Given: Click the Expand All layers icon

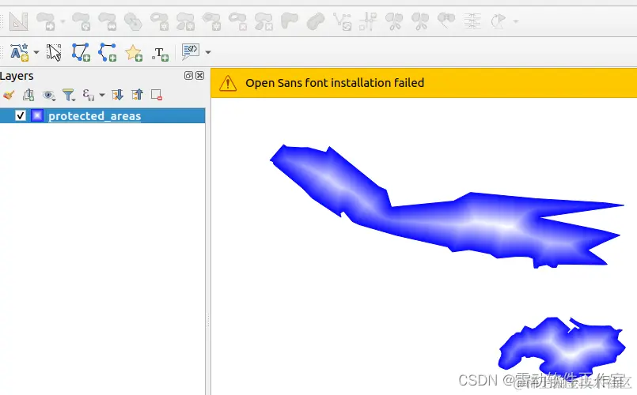Looking at the screenshot, I should click(117, 95).
